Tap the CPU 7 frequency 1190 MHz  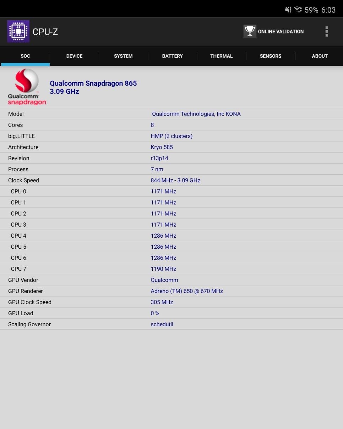click(163, 269)
